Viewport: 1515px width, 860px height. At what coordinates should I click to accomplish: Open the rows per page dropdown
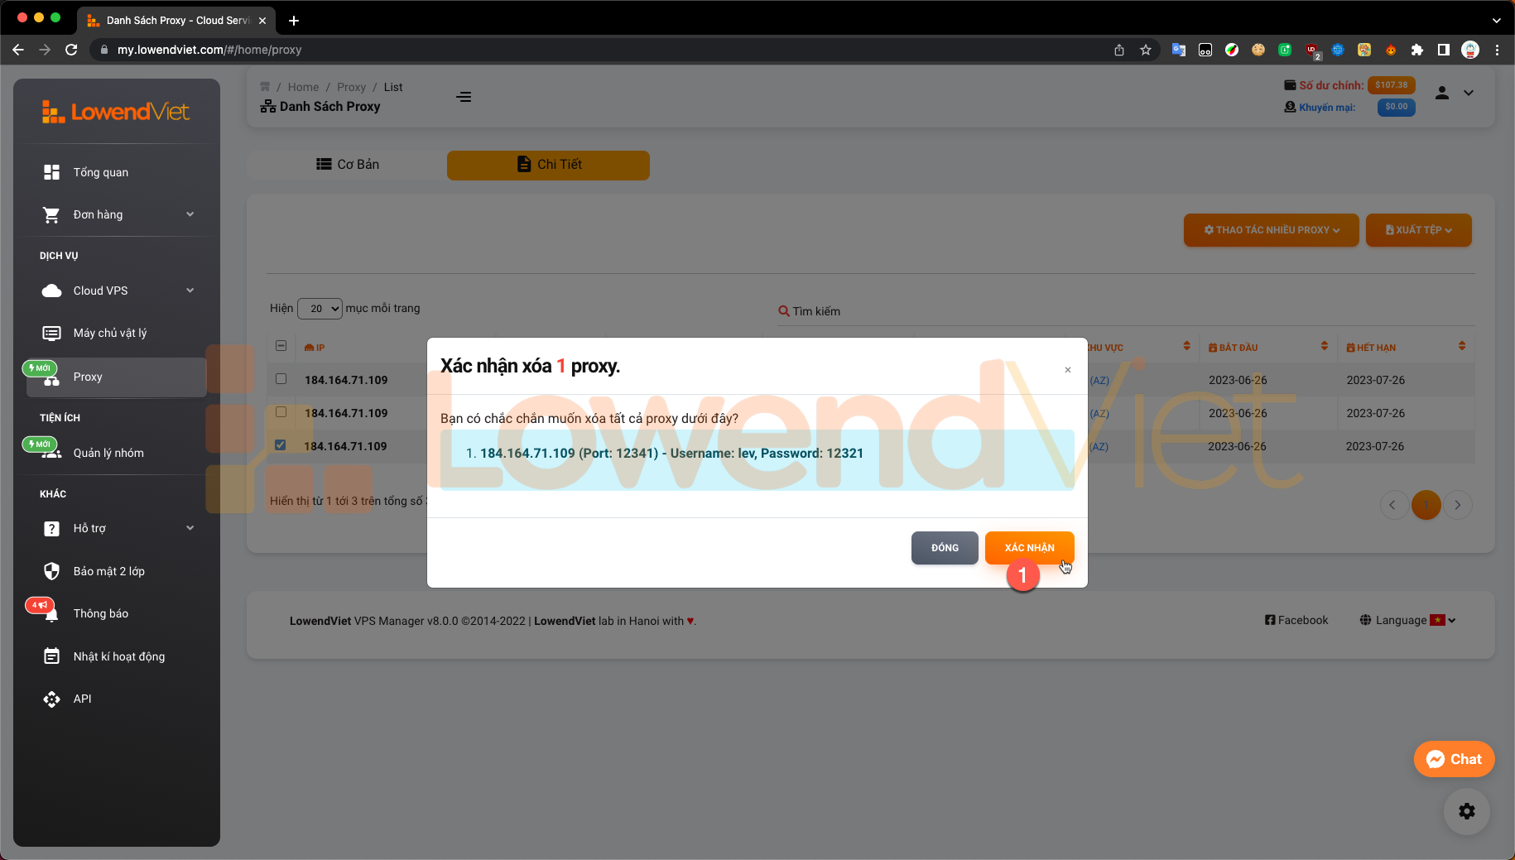320,309
